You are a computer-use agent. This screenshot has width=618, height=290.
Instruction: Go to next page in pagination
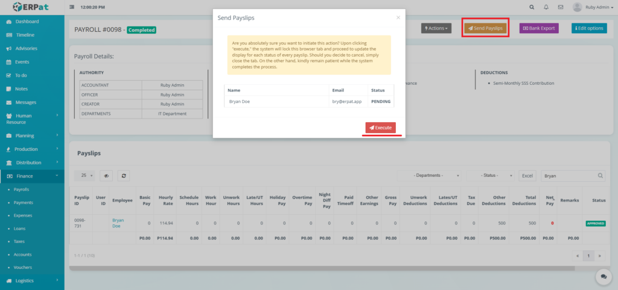coord(599,256)
